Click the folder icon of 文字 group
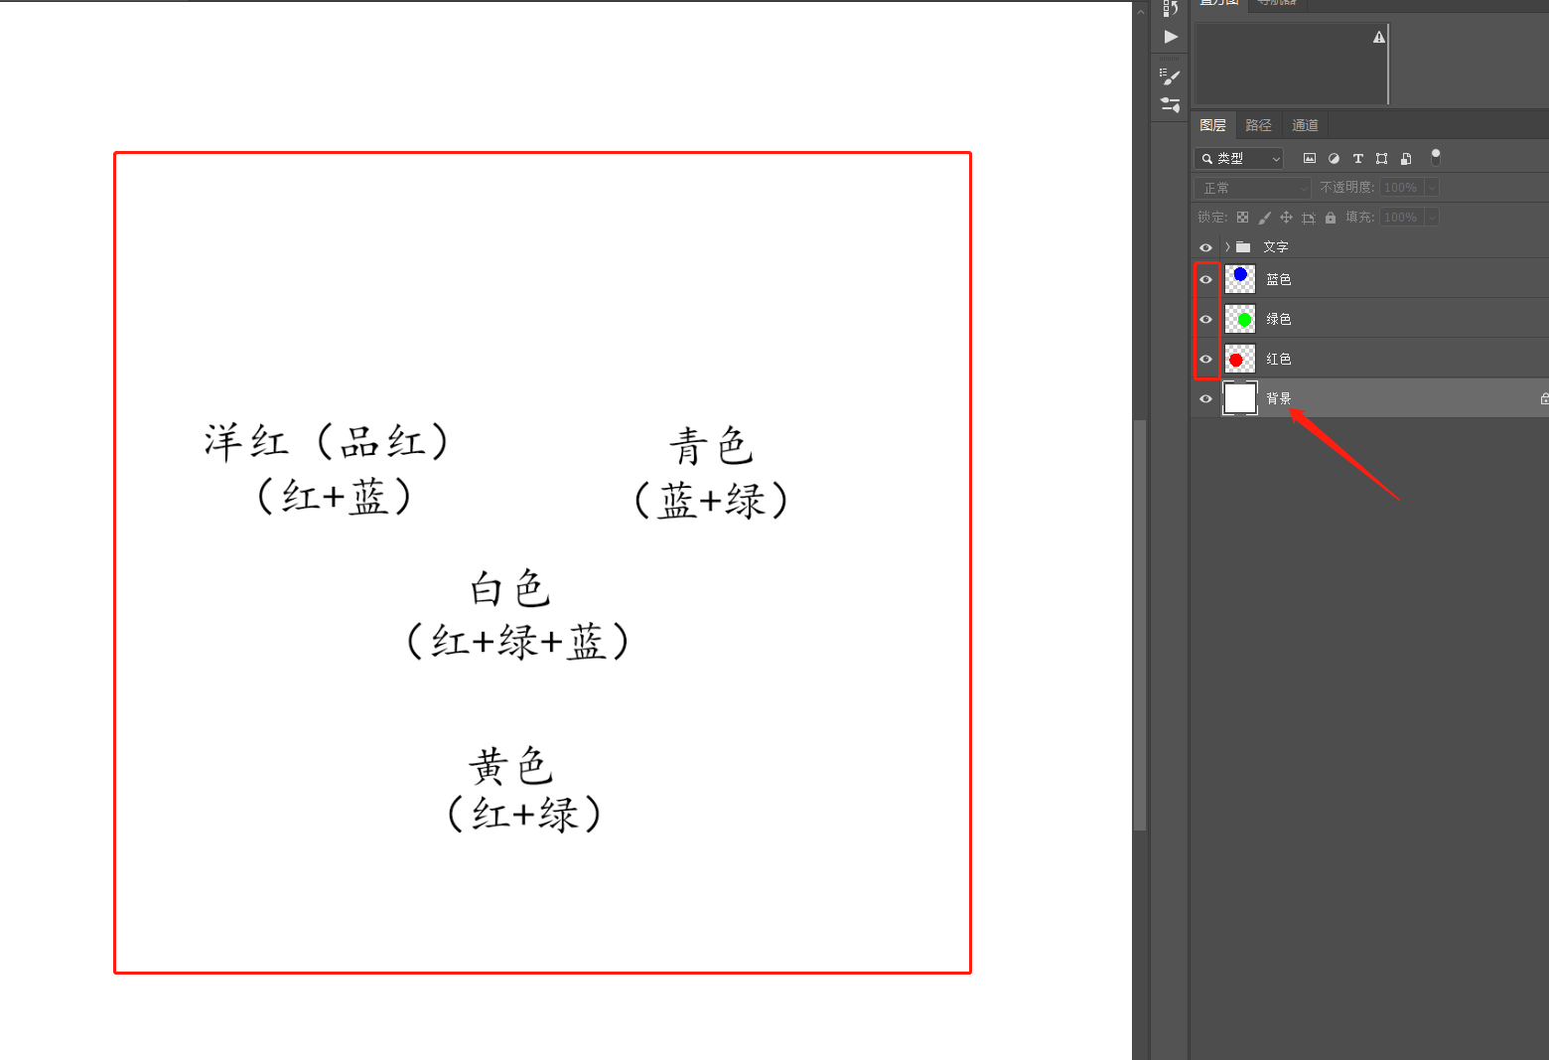This screenshot has height=1060, width=1549. pyautogui.click(x=1243, y=246)
